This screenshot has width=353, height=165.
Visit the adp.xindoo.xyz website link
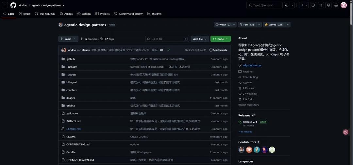tap(252, 65)
